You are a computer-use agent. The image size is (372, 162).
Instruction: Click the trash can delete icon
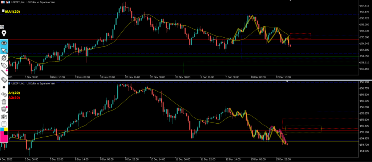(x=4, y=102)
